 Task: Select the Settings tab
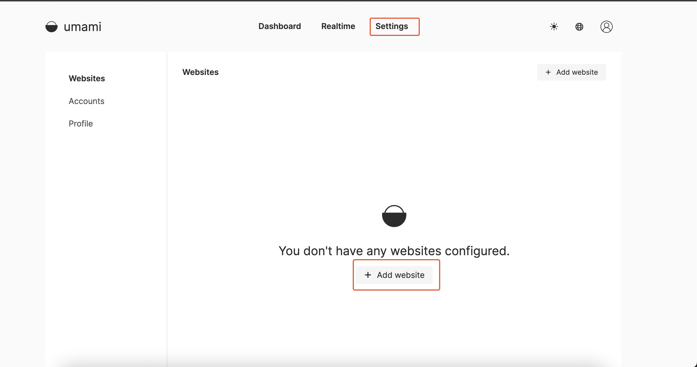pyautogui.click(x=391, y=26)
